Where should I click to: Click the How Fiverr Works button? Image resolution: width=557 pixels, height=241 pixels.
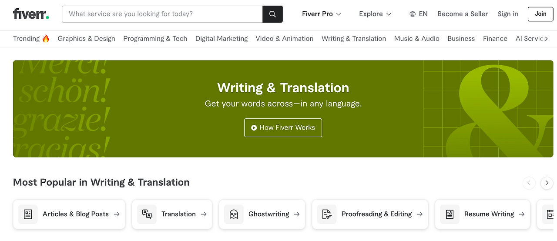(x=283, y=128)
